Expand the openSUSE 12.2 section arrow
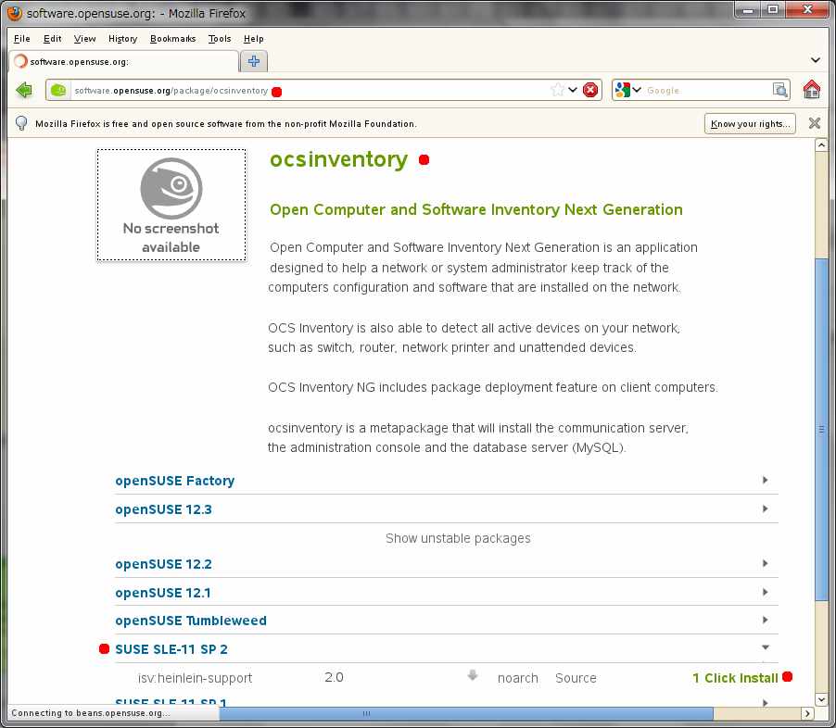This screenshot has height=728, width=836. (x=765, y=563)
